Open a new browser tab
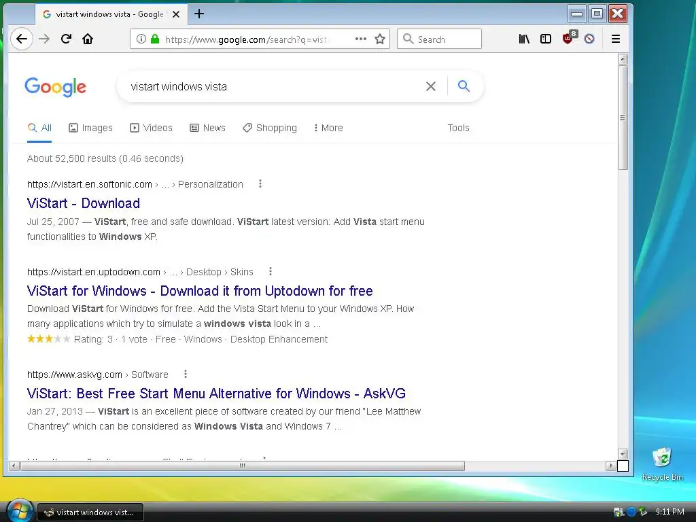Viewport: 696px width, 522px height. (x=199, y=14)
